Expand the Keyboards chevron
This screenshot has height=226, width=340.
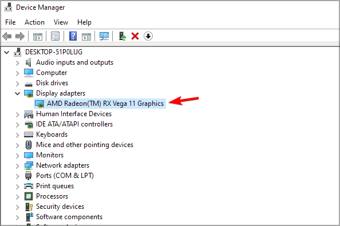18,135
